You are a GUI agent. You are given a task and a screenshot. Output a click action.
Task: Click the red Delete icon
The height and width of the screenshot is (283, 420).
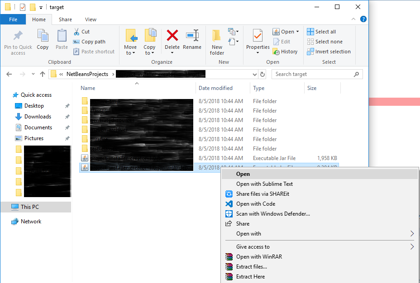(172, 36)
